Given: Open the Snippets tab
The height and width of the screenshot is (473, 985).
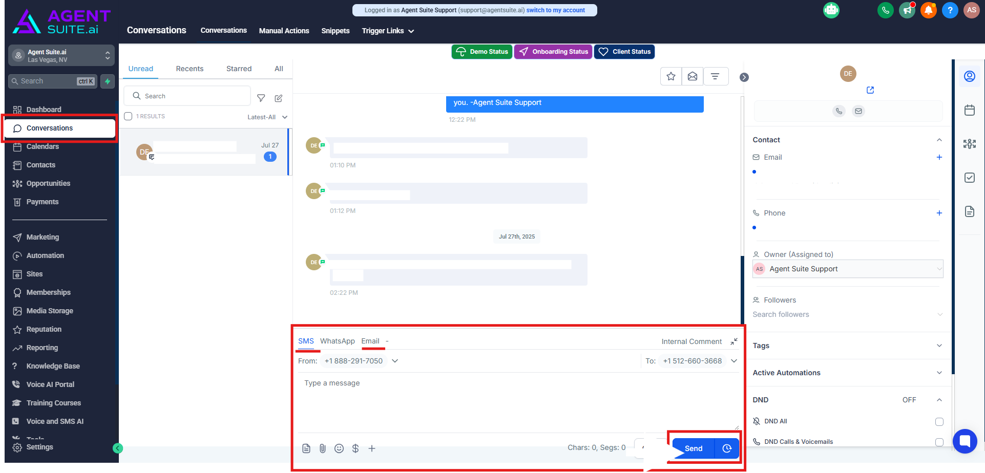Looking at the screenshot, I should 336,31.
